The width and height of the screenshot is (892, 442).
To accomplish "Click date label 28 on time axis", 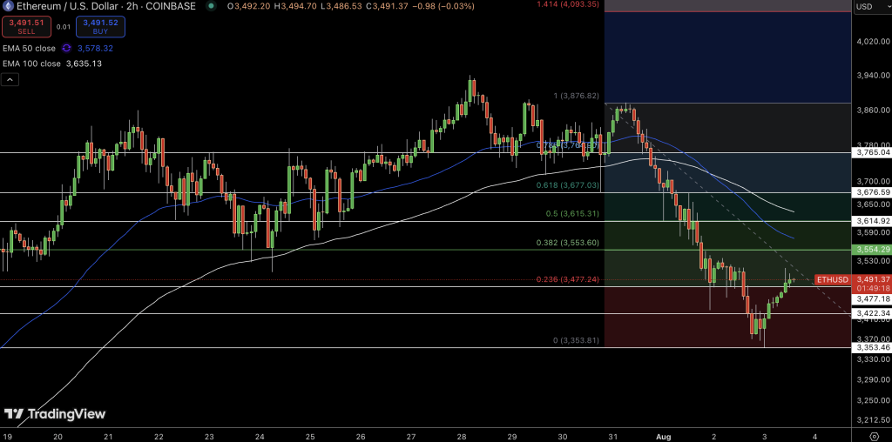I will 462,436.
